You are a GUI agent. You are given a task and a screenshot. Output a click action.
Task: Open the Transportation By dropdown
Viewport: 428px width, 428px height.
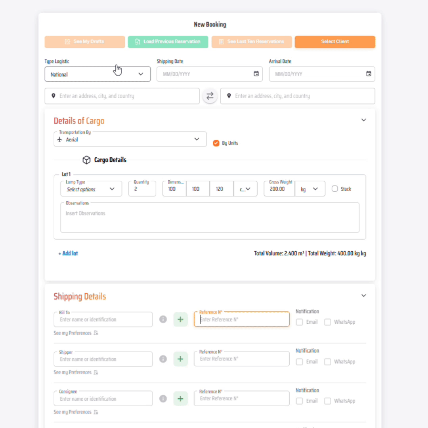130,139
